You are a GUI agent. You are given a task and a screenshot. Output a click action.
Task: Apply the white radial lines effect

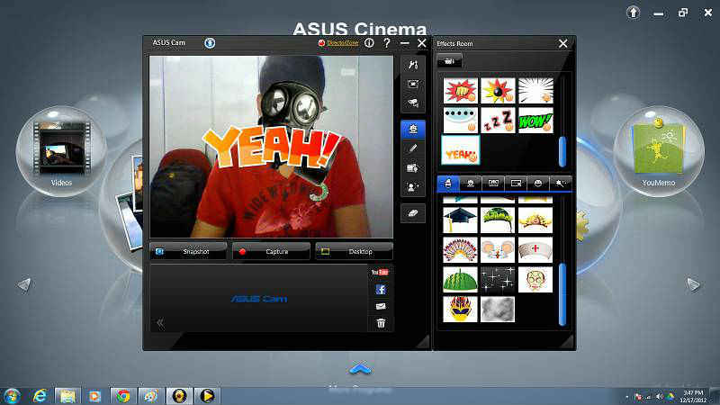(x=535, y=91)
